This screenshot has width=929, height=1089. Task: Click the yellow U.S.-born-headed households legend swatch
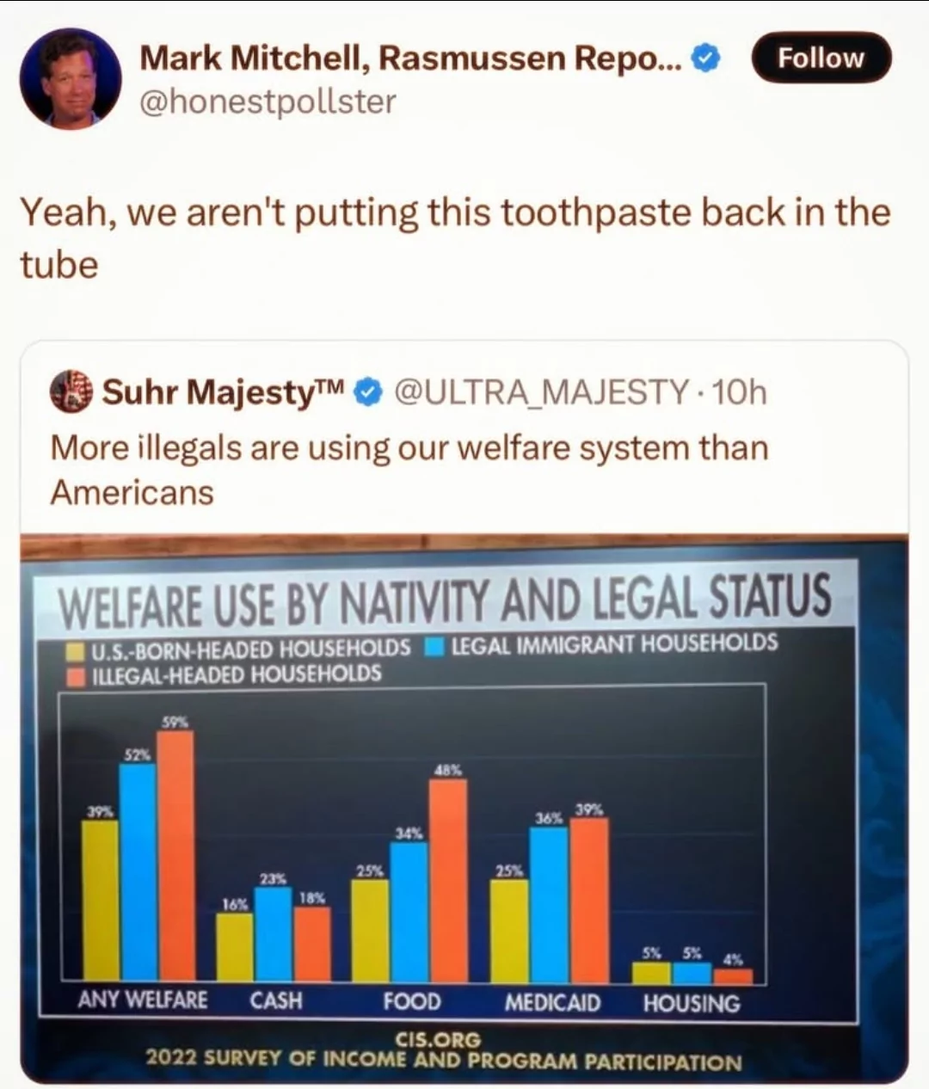(x=77, y=649)
